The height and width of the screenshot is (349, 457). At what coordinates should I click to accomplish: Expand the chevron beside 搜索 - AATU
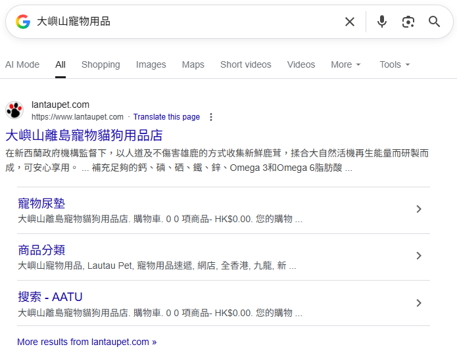(419, 303)
